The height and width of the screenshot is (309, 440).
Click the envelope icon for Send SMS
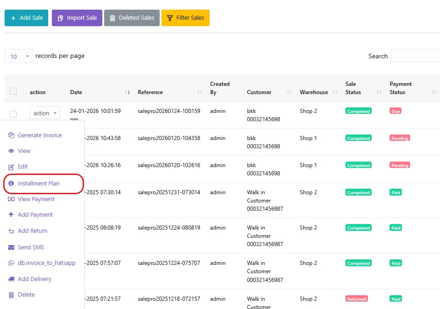11,247
